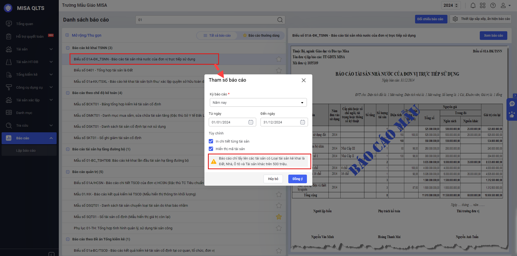Click the 'Xem báo cáo' button

pos(493,36)
